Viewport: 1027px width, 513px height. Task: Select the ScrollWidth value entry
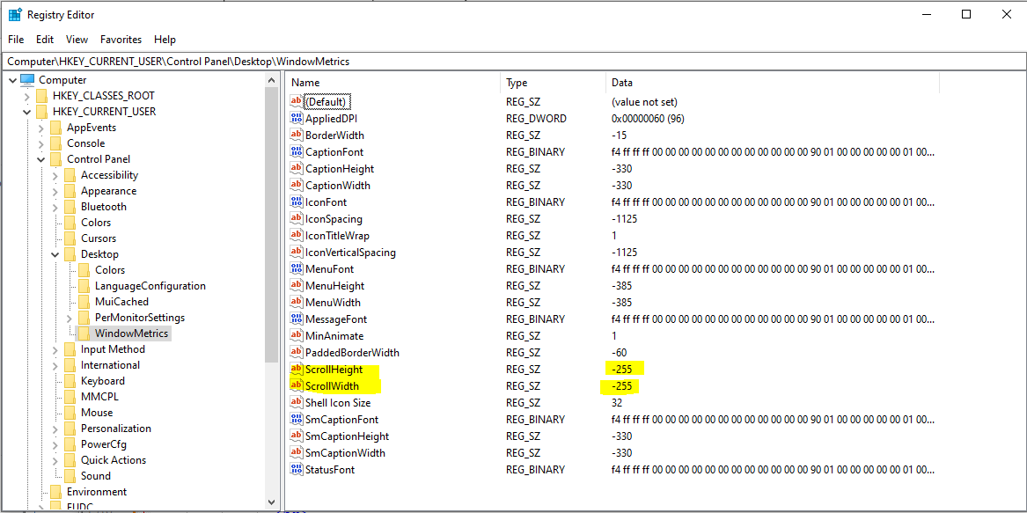point(334,386)
